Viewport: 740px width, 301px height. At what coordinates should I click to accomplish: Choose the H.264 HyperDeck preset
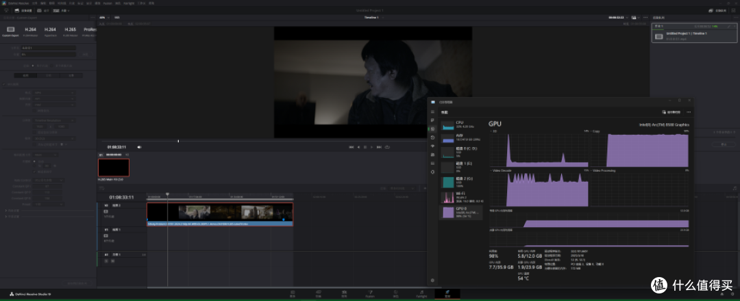tap(50, 31)
